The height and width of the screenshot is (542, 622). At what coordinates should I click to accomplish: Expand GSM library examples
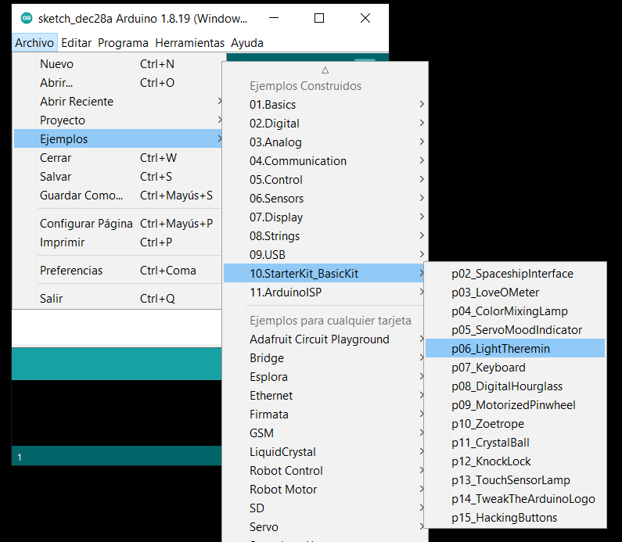pos(325,433)
